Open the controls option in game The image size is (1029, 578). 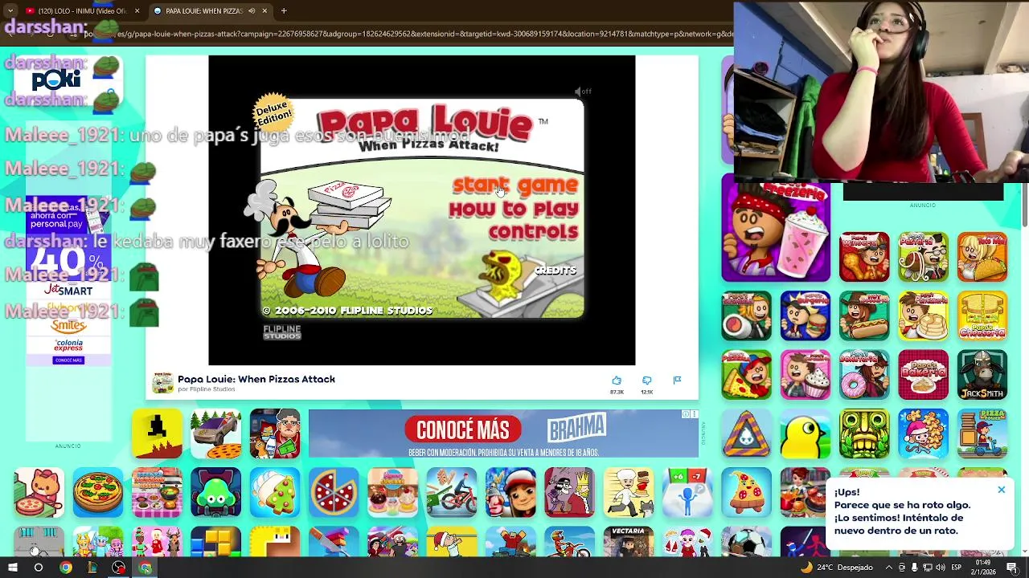point(533,232)
